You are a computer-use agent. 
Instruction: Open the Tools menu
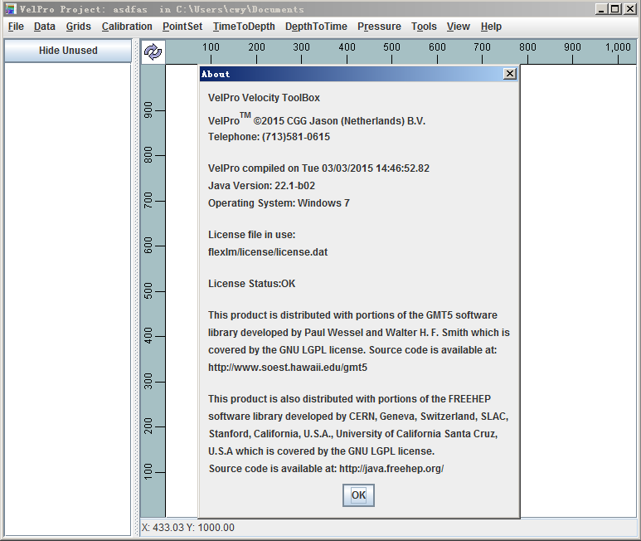tap(424, 27)
